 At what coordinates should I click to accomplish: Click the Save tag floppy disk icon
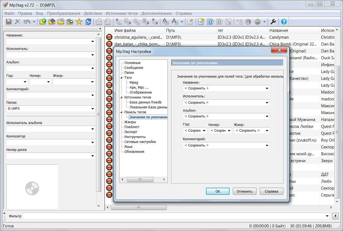[x=9, y=22]
